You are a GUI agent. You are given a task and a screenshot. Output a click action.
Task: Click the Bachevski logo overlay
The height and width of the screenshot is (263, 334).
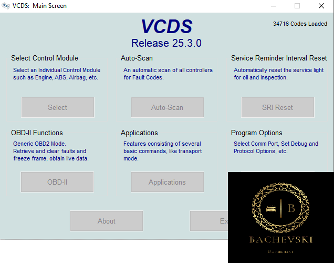click(281, 217)
